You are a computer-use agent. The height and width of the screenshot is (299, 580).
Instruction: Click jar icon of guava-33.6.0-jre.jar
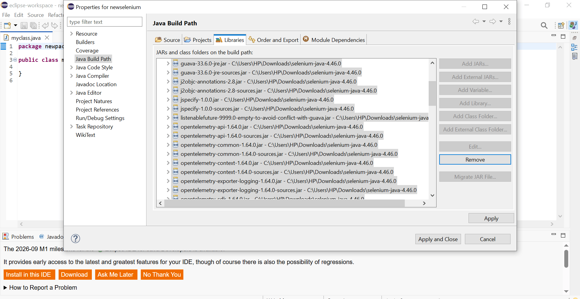point(176,63)
